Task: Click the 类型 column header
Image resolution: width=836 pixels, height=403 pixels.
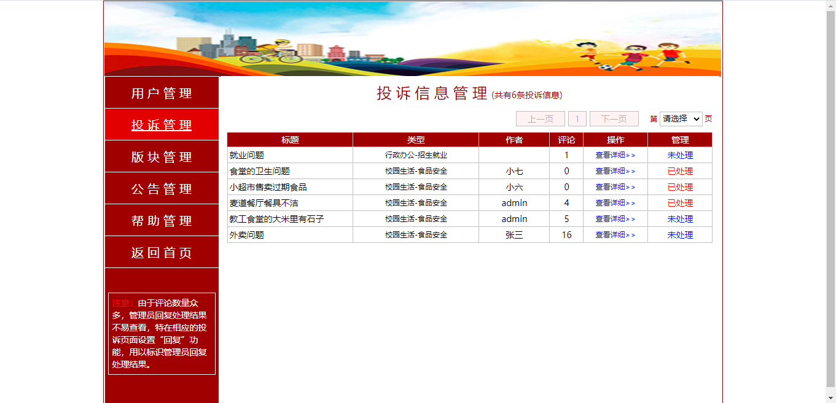Action: click(416, 140)
